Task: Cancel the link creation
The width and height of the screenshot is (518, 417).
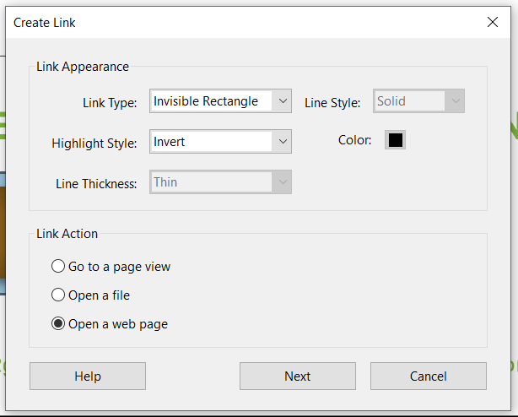Action: click(x=428, y=376)
